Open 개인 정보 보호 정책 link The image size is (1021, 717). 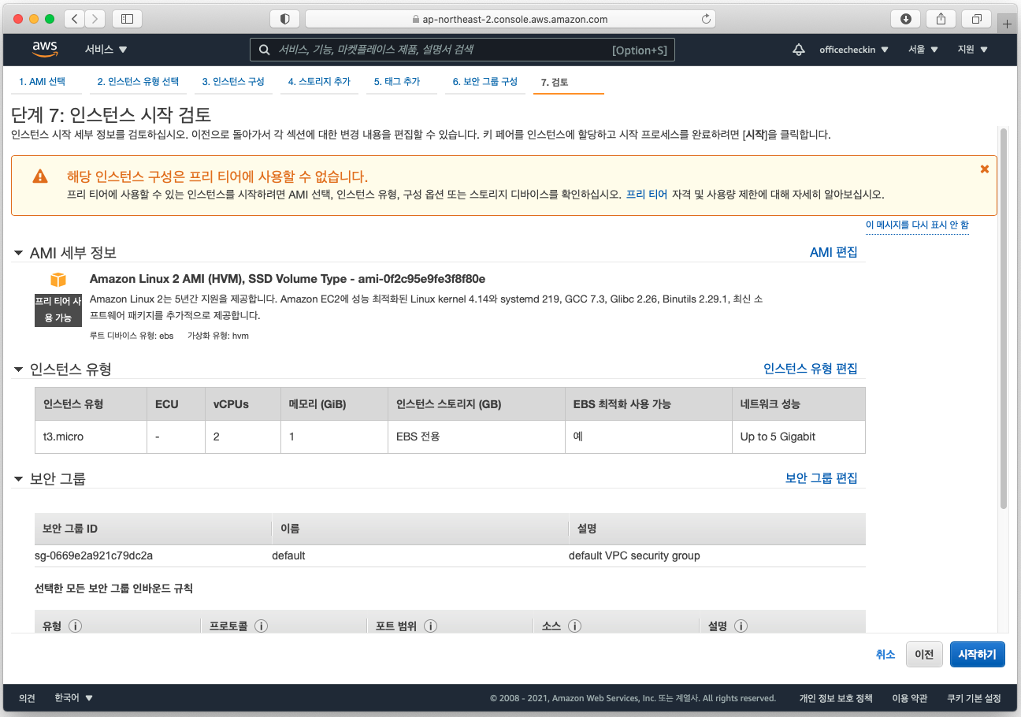[x=836, y=698]
